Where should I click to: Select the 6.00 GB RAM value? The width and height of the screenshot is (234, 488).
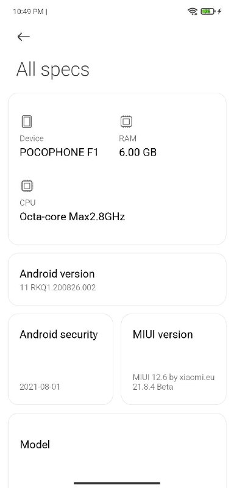click(x=138, y=152)
